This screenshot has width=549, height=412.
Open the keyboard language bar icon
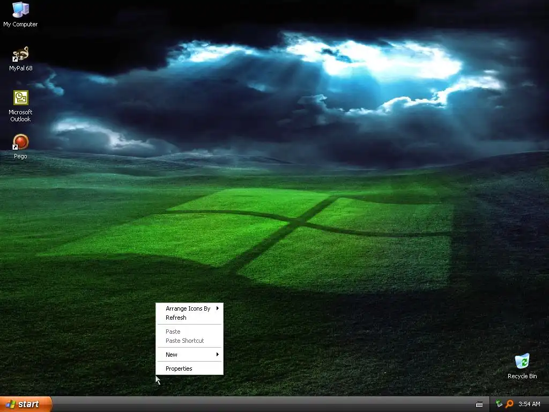click(x=479, y=404)
